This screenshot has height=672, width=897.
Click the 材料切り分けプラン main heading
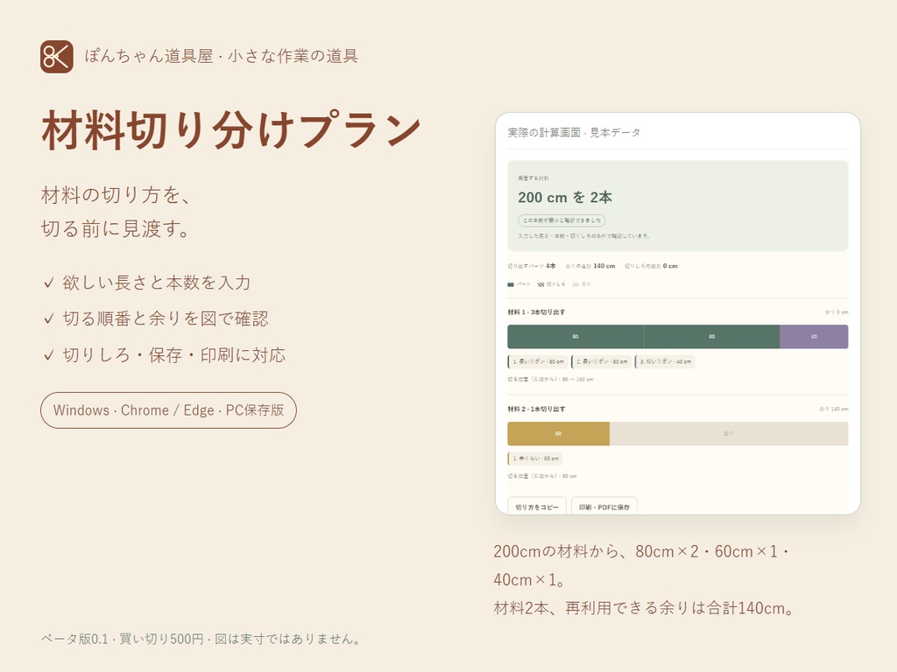[231, 130]
